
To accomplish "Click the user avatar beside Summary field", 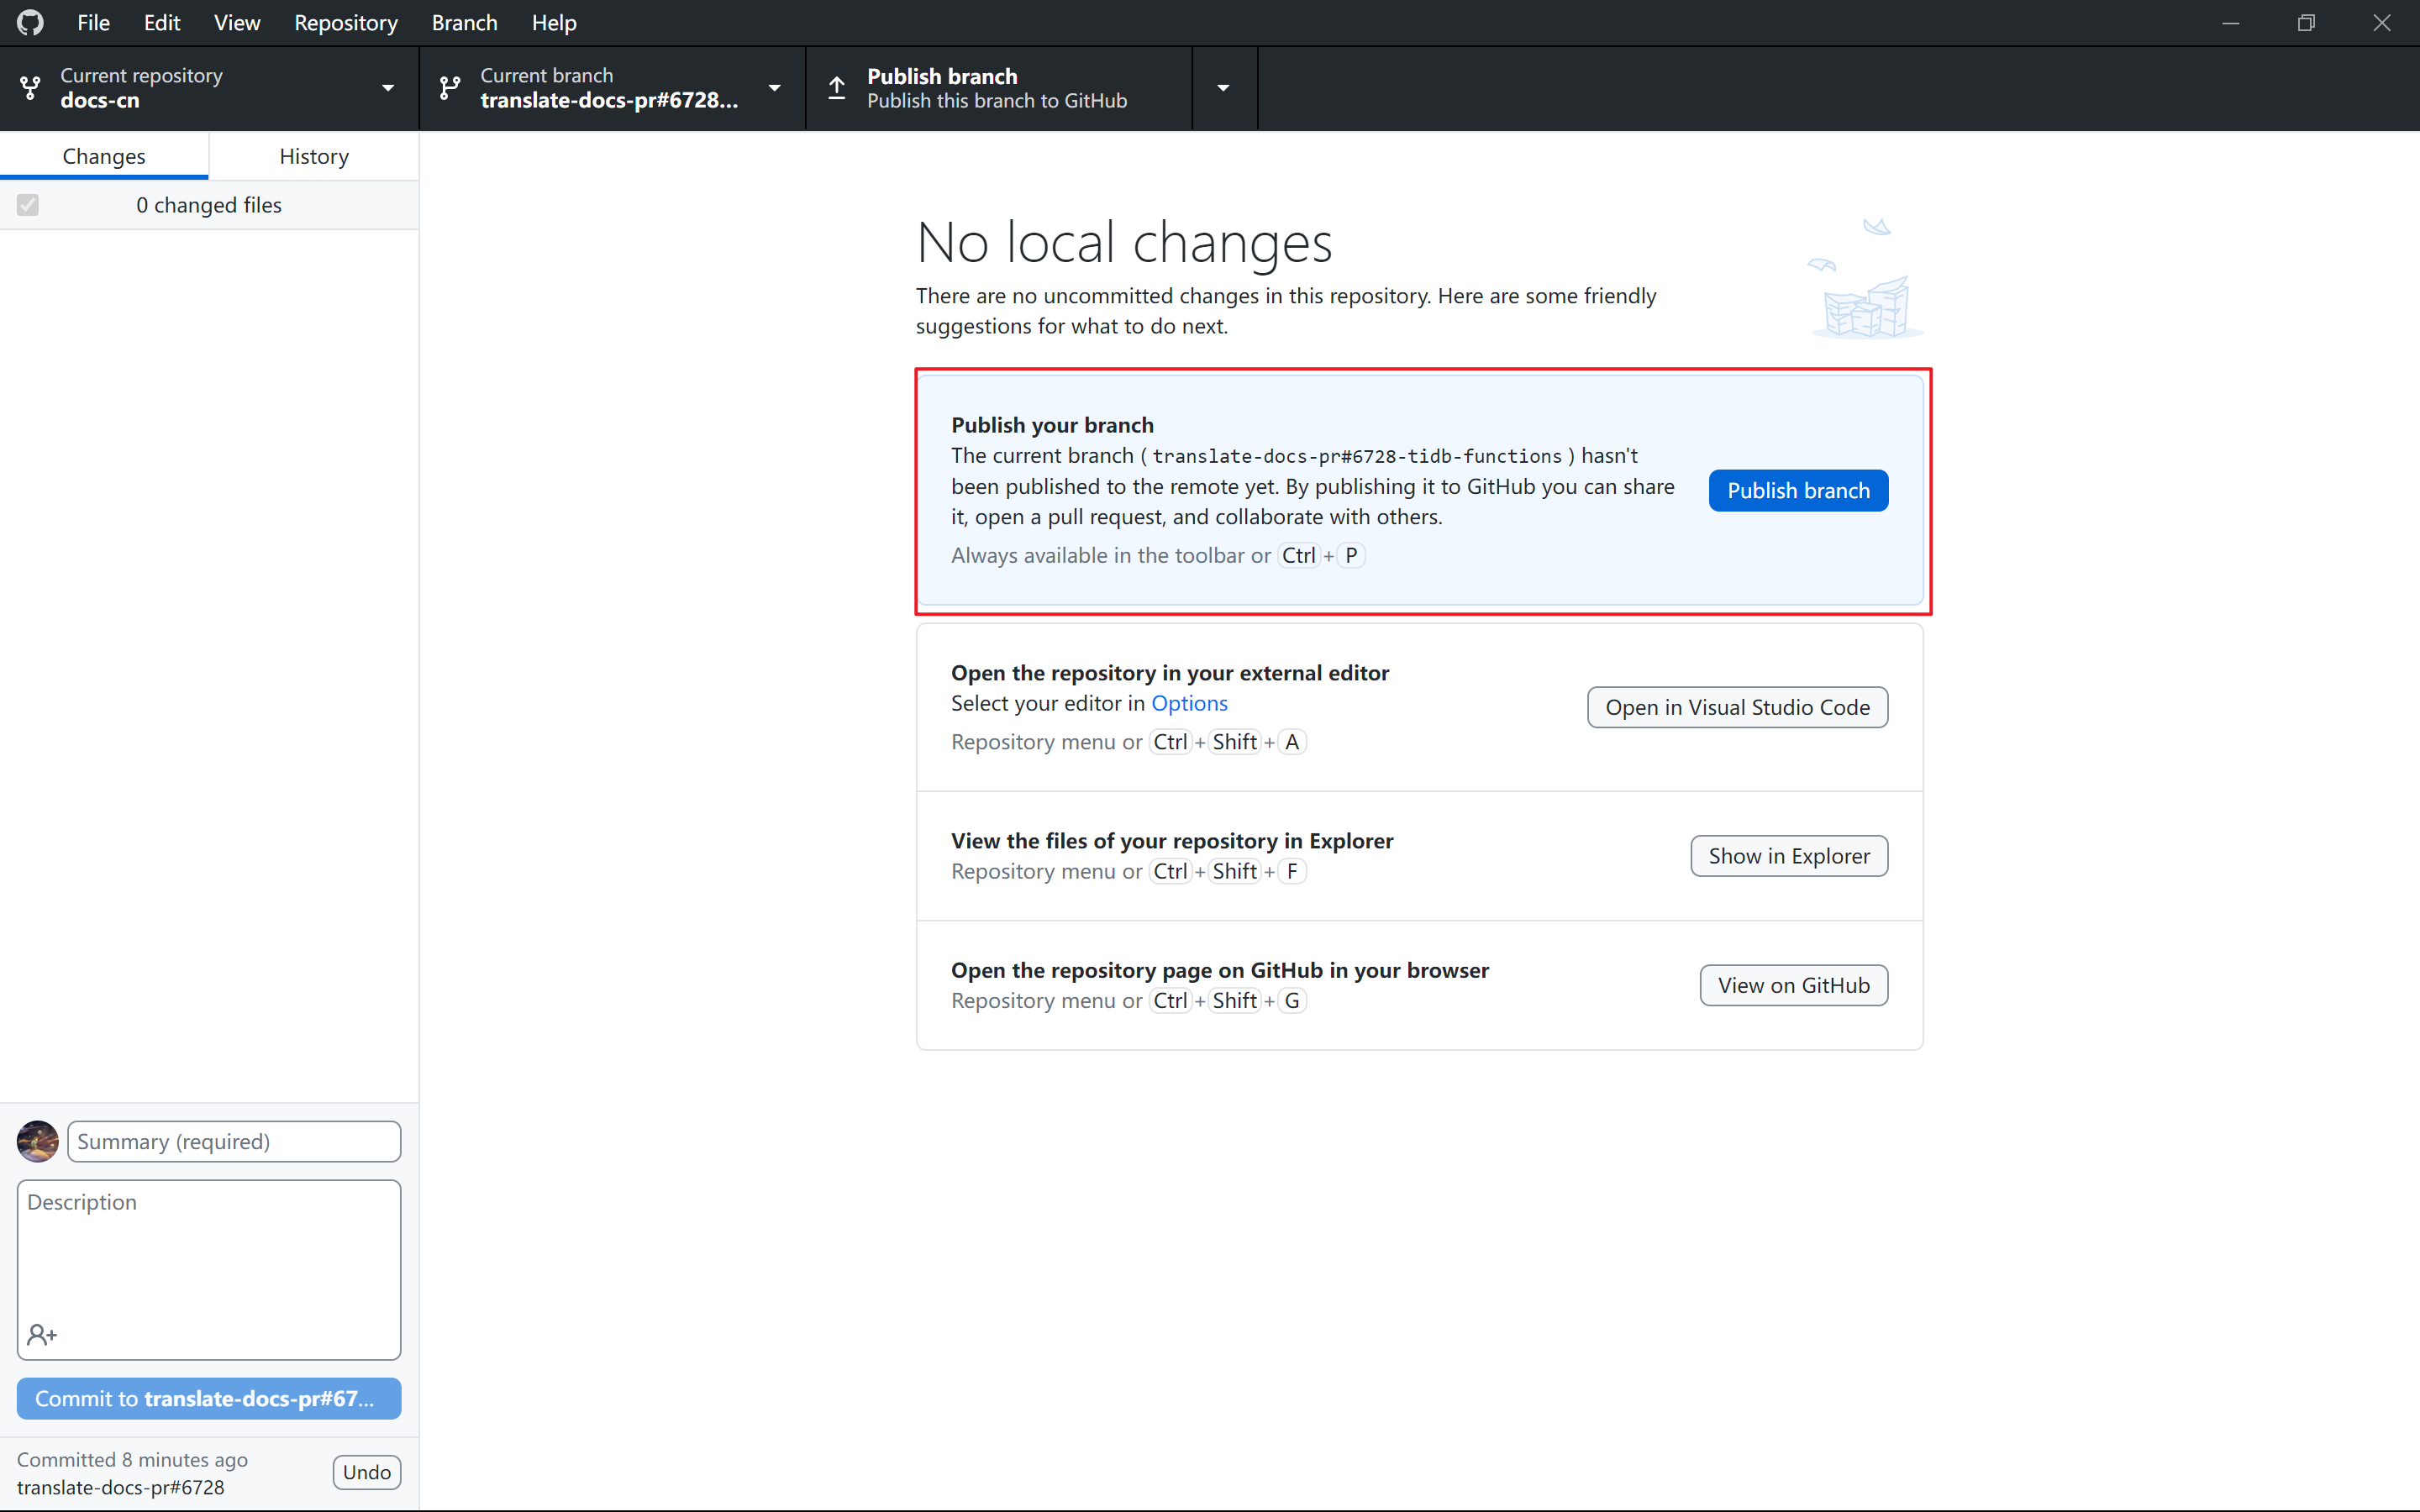I will pos(38,1141).
